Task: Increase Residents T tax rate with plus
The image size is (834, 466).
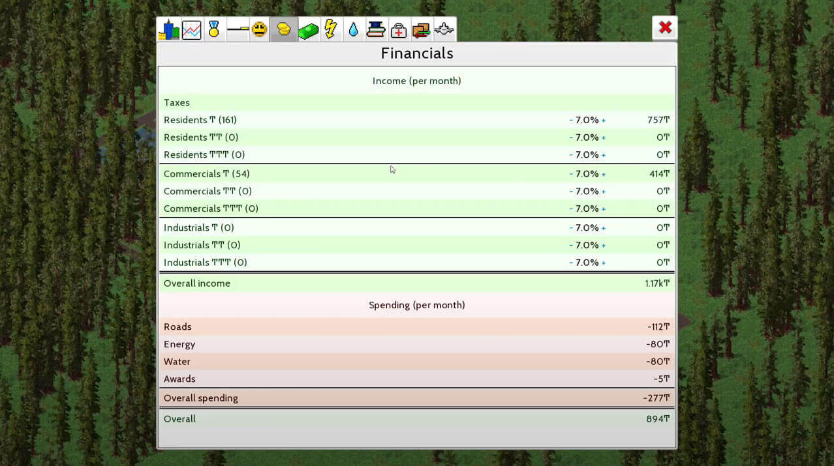Action: coord(604,121)
